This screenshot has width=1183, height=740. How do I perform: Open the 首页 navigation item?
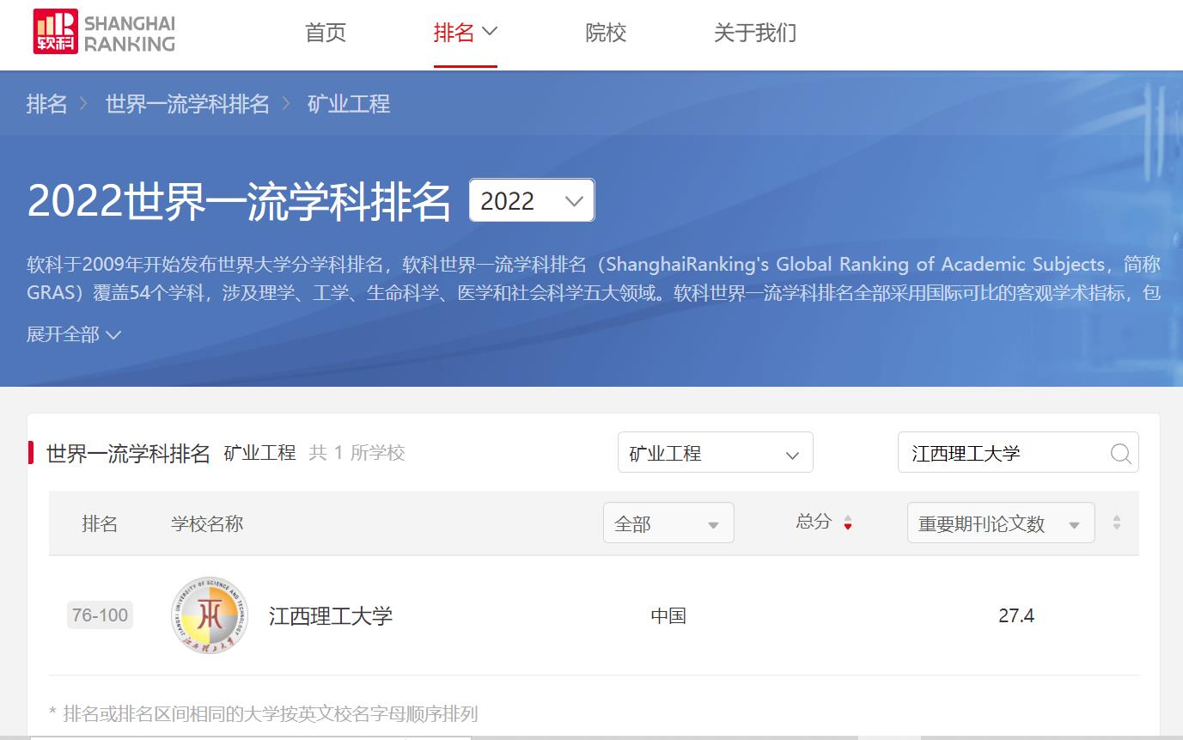[x=326, y=33]
